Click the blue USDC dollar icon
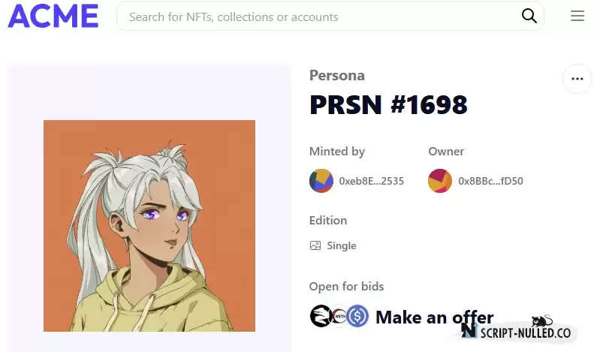 click(357, 316)
